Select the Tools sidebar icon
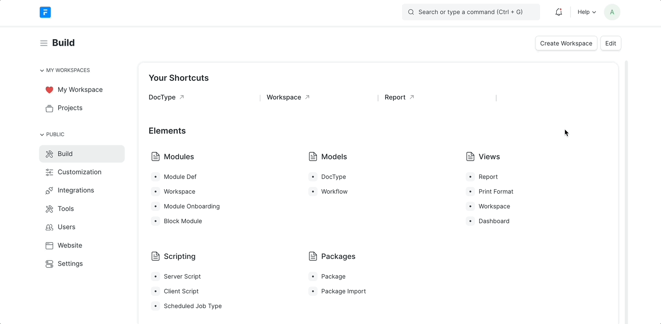The height and width of the screenshot is (324, 661). [49, 209]
